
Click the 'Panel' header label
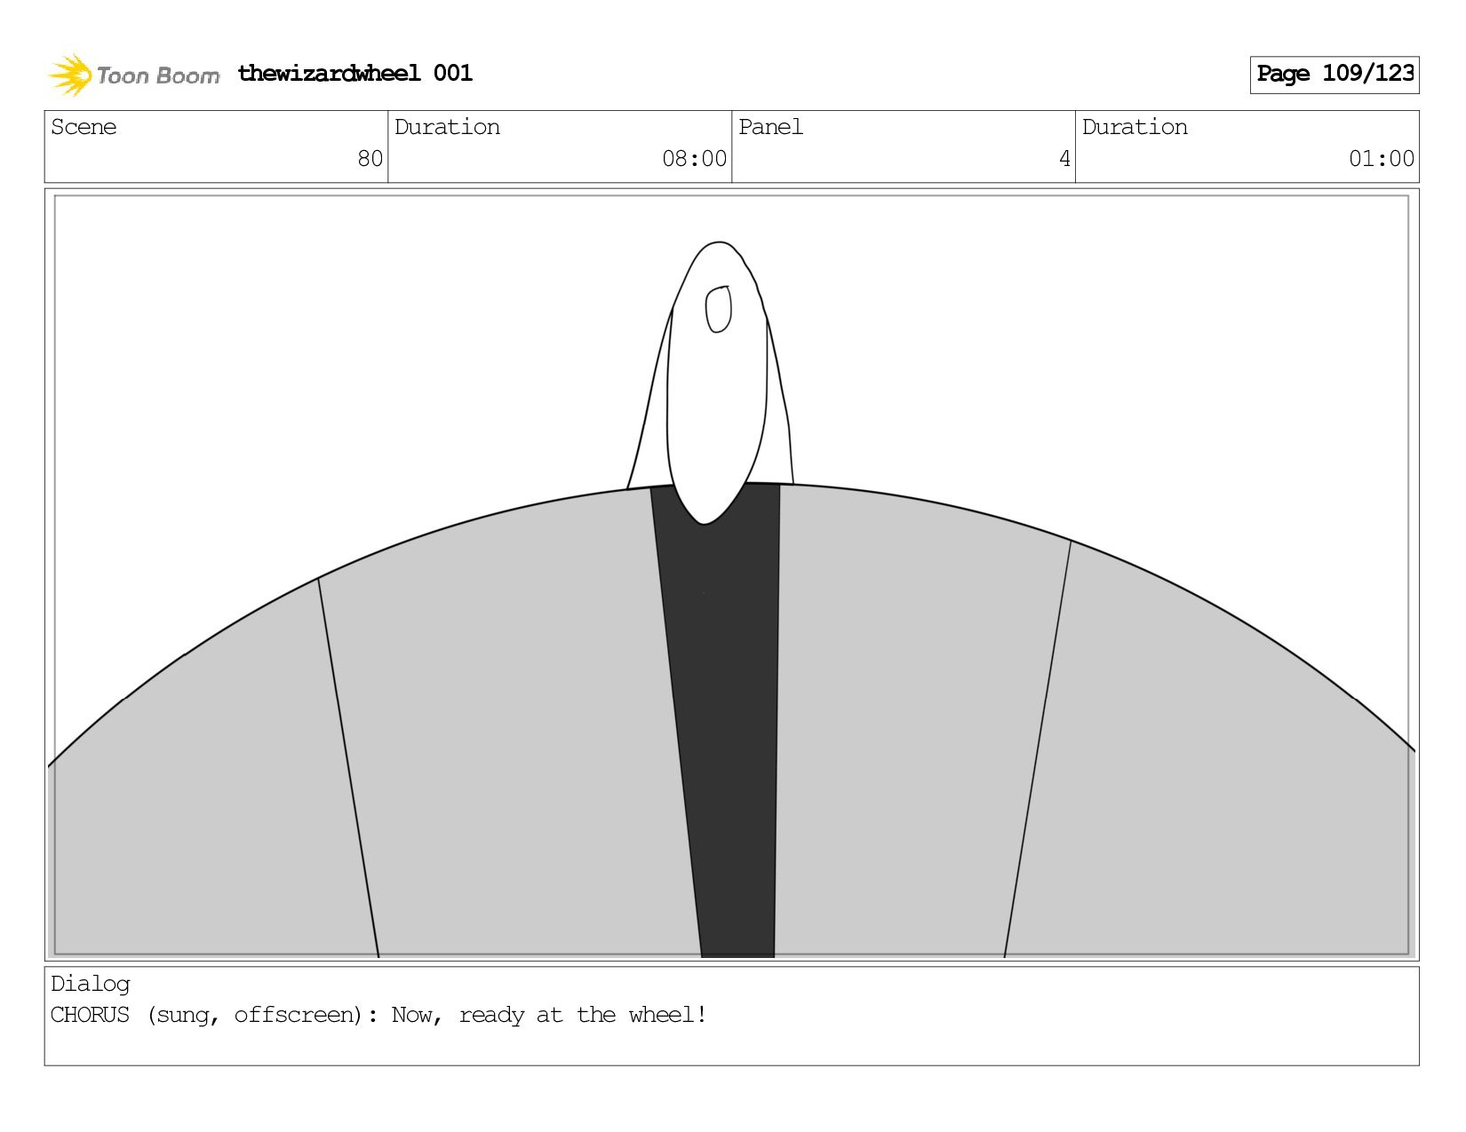click(x=770, y=127)
